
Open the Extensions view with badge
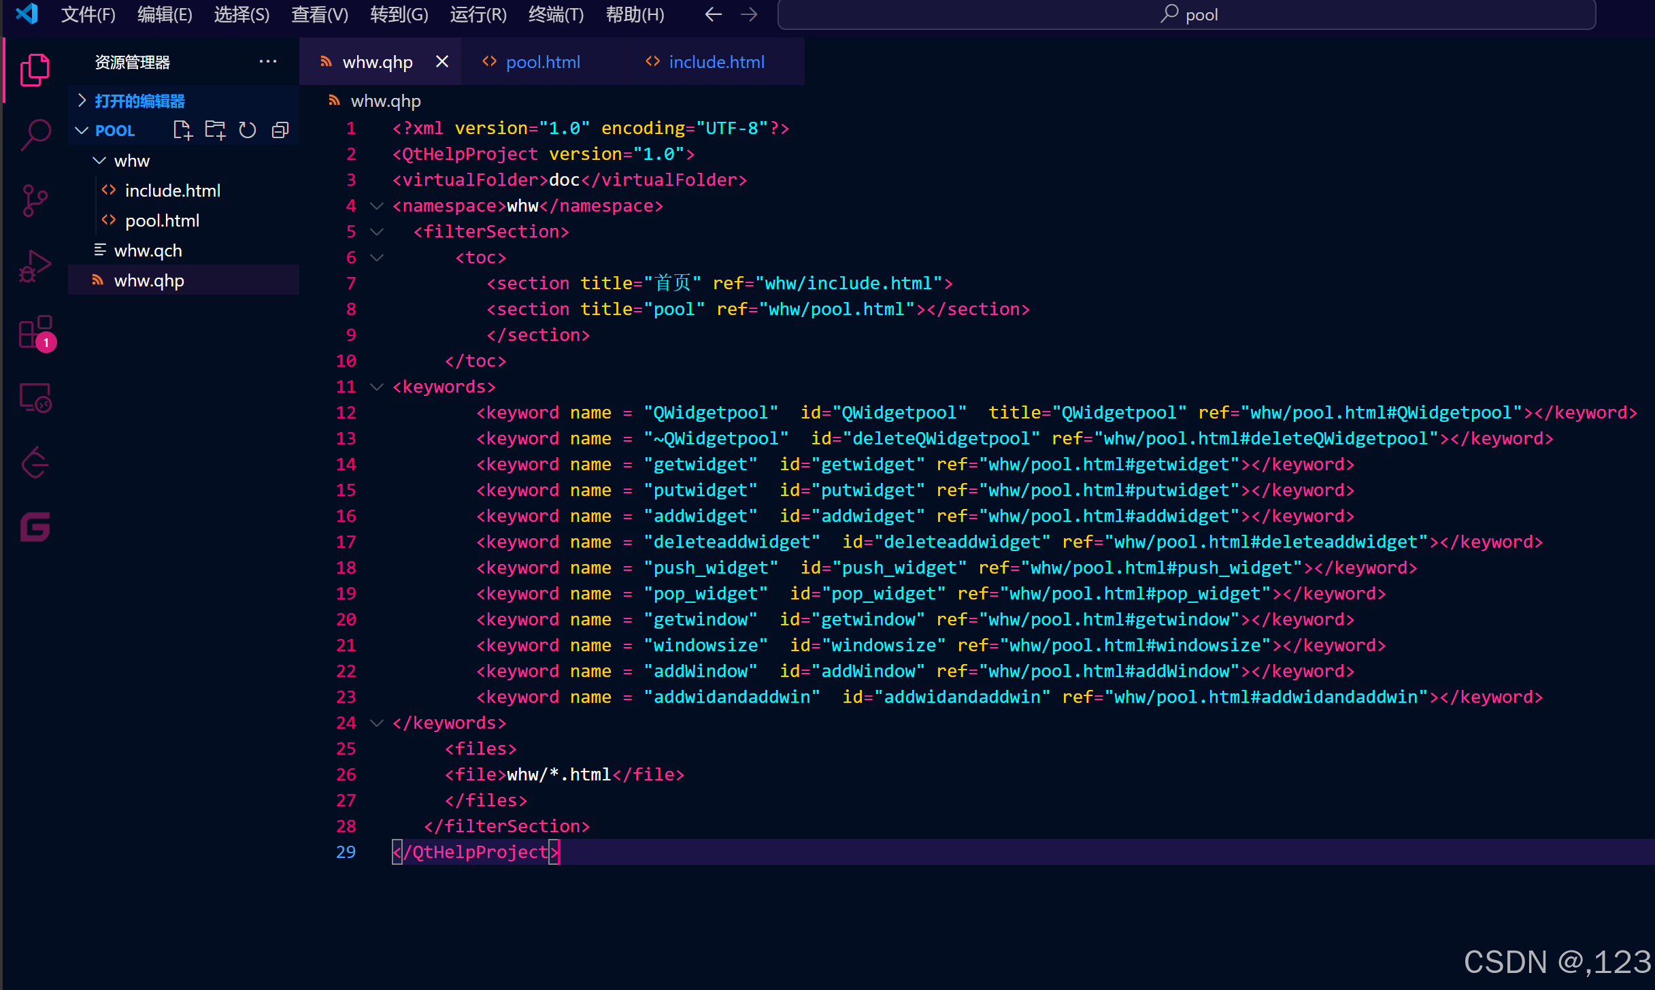[35, 332]
